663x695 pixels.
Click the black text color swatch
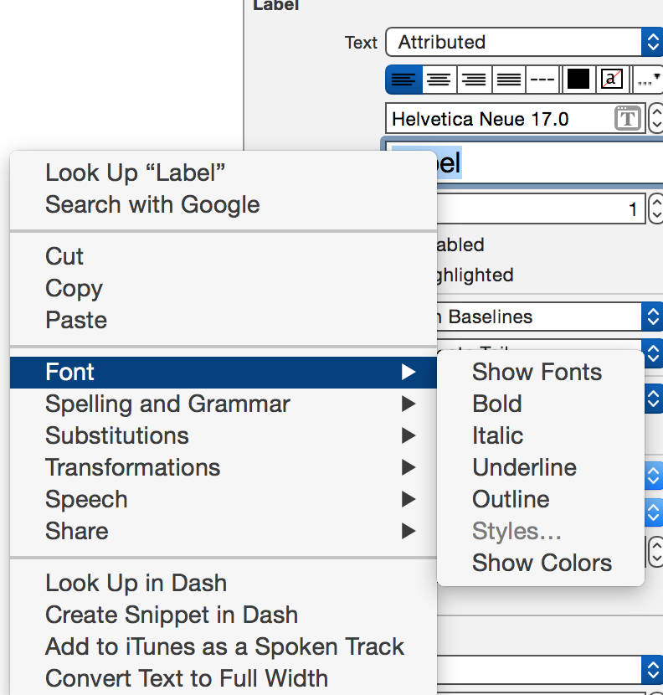(578, 80)
